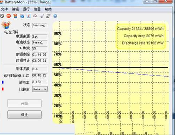Click the gray checkmark start toolbar icon
The width and height of the screenshot is (175, 135).
point(2,16)
